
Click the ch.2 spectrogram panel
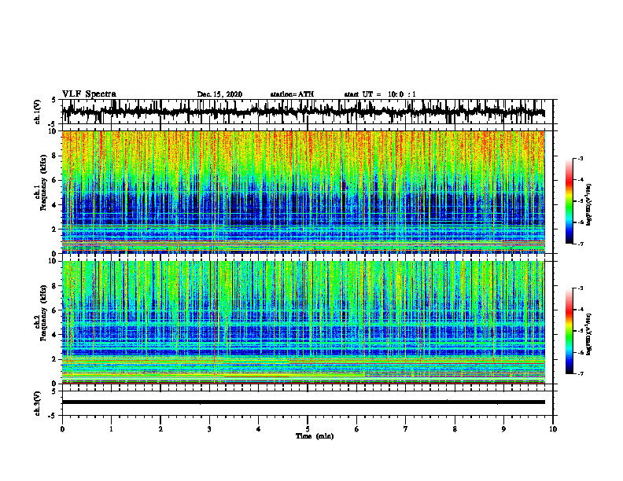click(x=303, y=322)
